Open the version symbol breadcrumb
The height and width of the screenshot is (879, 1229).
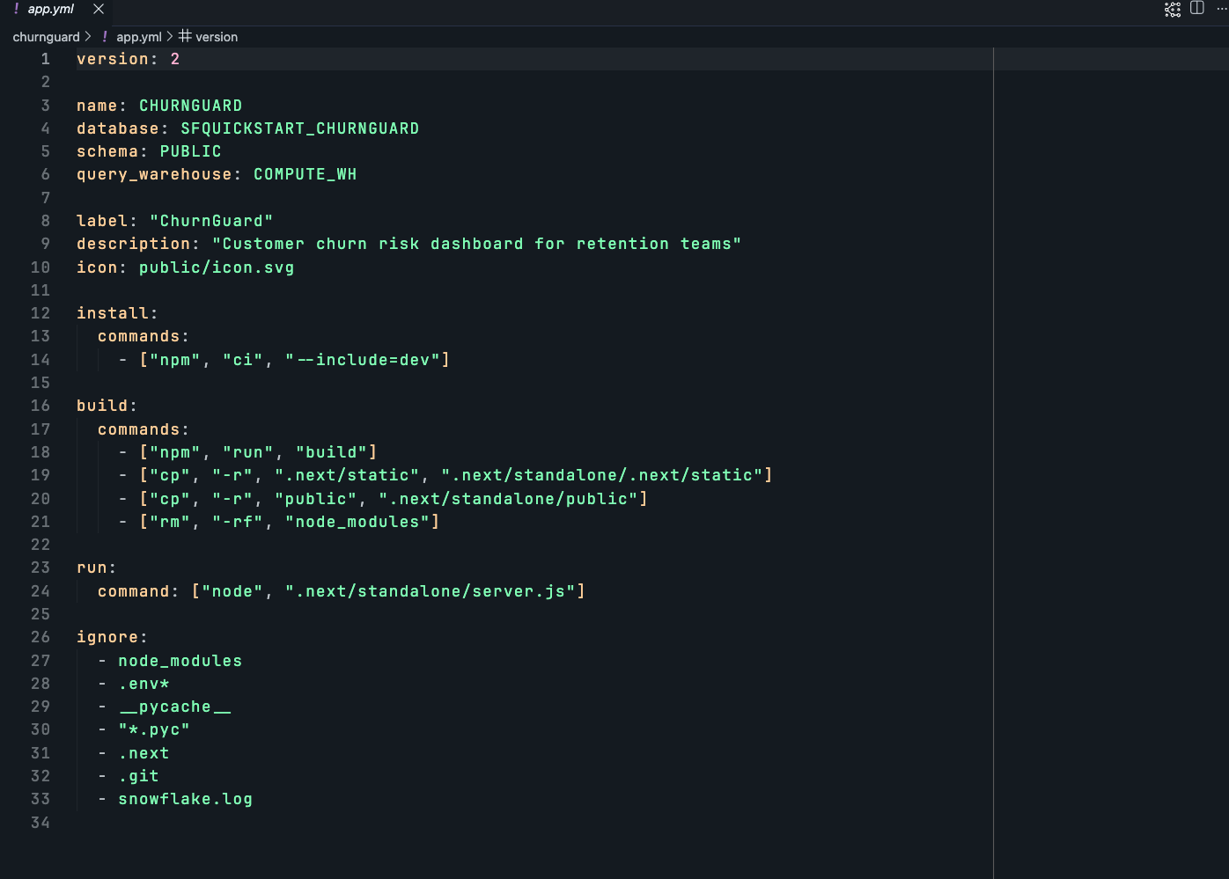pos(217,37)
